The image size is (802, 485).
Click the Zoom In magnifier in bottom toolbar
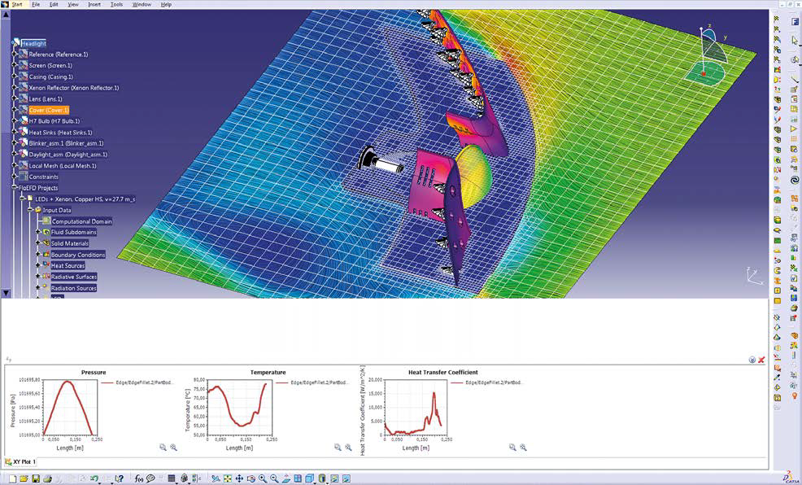tap(263, 478)
